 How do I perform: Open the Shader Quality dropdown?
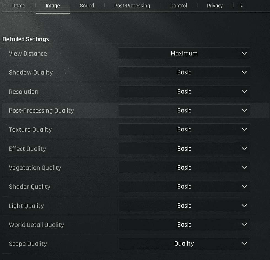pyautogui.click(x=184, y=186)
